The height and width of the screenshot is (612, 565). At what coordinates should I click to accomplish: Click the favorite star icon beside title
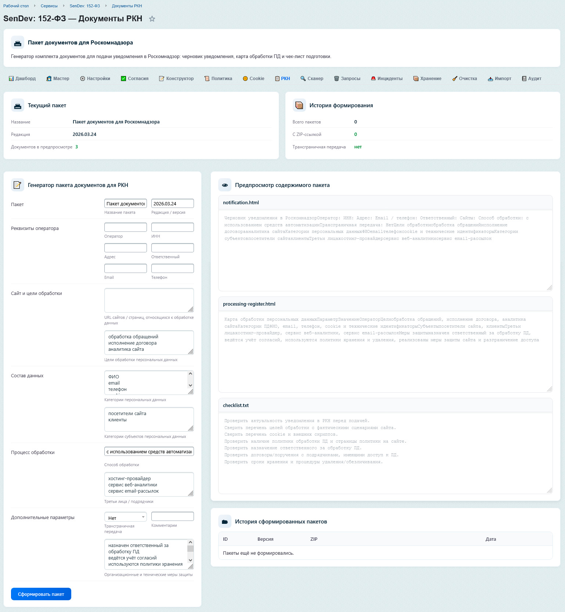click(x=152, y=19)
